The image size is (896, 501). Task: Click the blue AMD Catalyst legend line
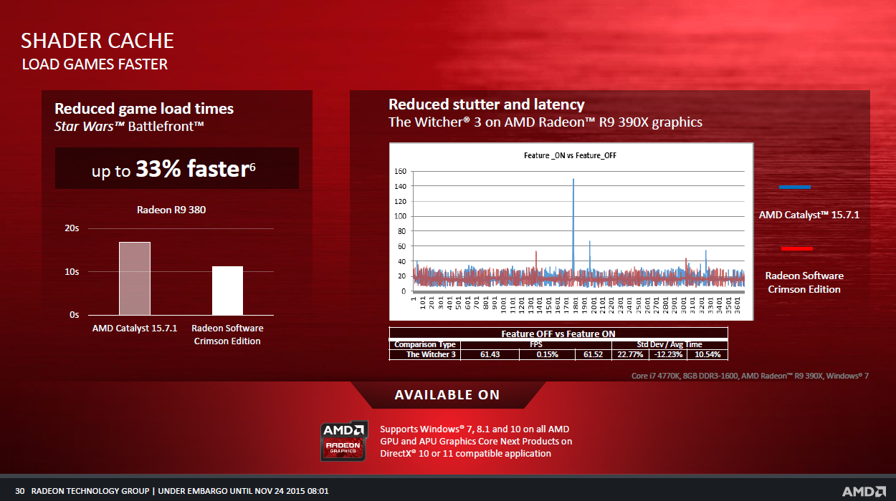point(794,187)
